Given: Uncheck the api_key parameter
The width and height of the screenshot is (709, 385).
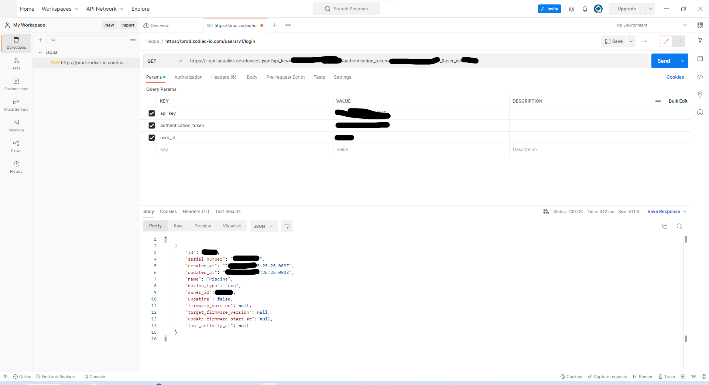Looking at the screenshot, I should pos(152,113).
